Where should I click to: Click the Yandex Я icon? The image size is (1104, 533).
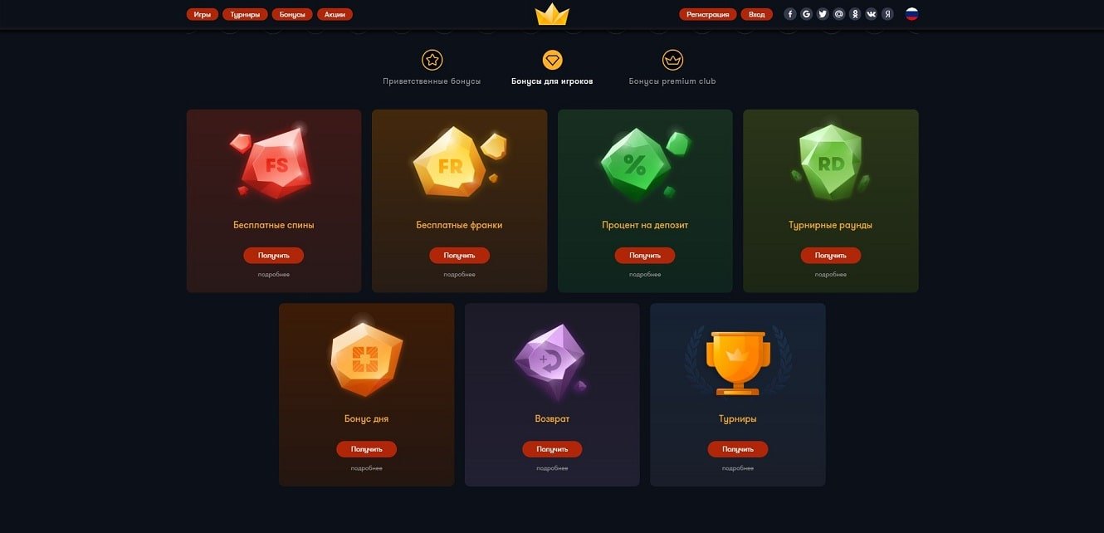[x=887, y=14]
